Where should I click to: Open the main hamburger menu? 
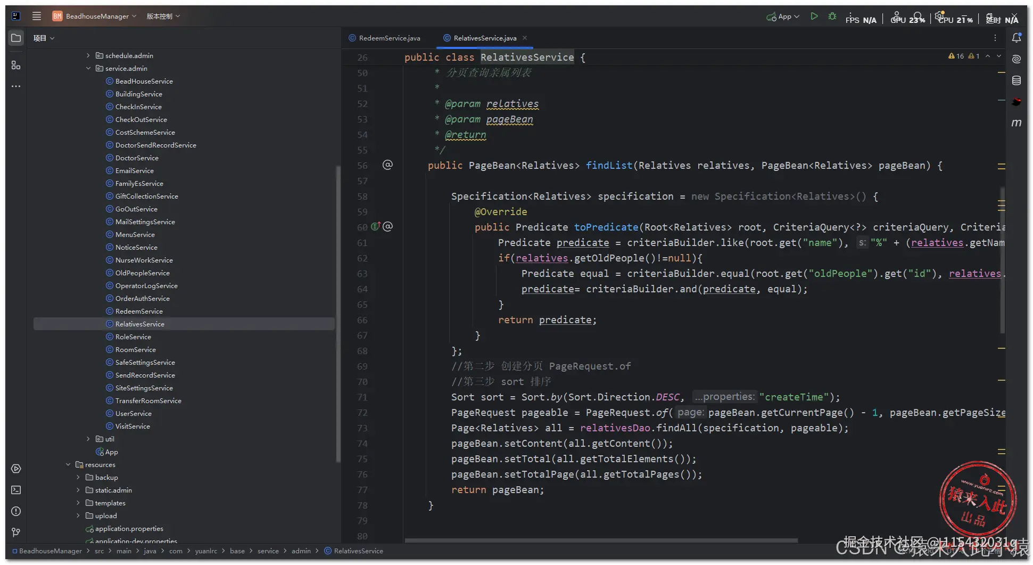[x=37, y=16]
